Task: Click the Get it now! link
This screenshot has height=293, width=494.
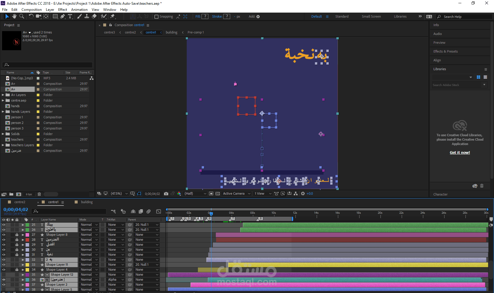Action: coord(460,153)
